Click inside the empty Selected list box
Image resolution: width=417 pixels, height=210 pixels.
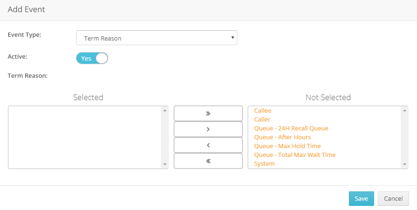coord(85,137)
